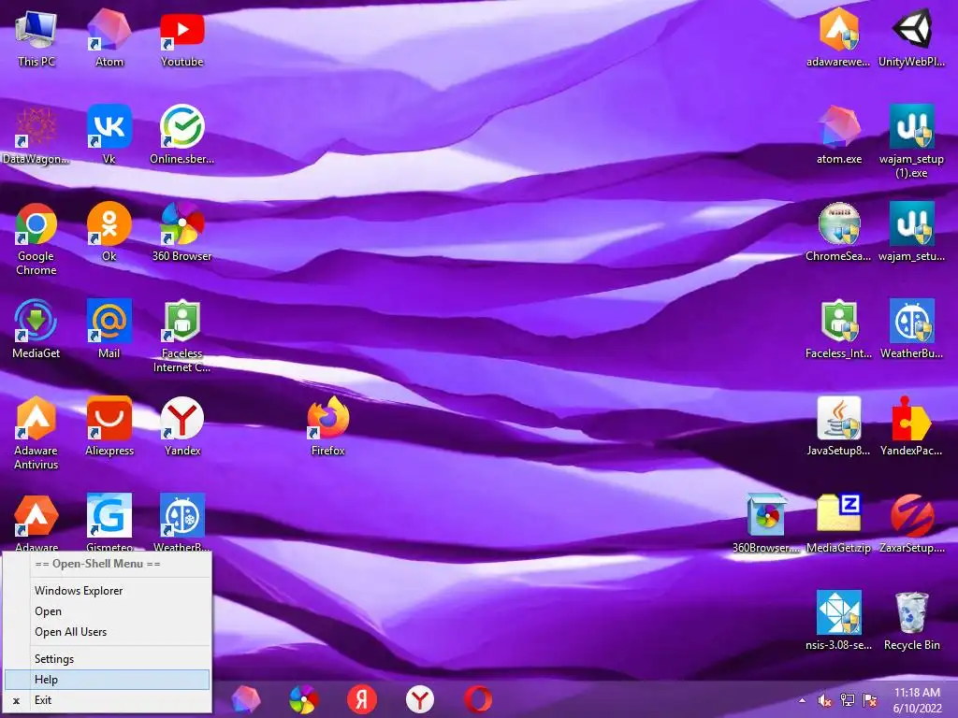Image resolution: width=958 pixels, height=718 pixels.
Task: Select the MediaGet desktop shortcut
Action: click(x=36, y=330)
